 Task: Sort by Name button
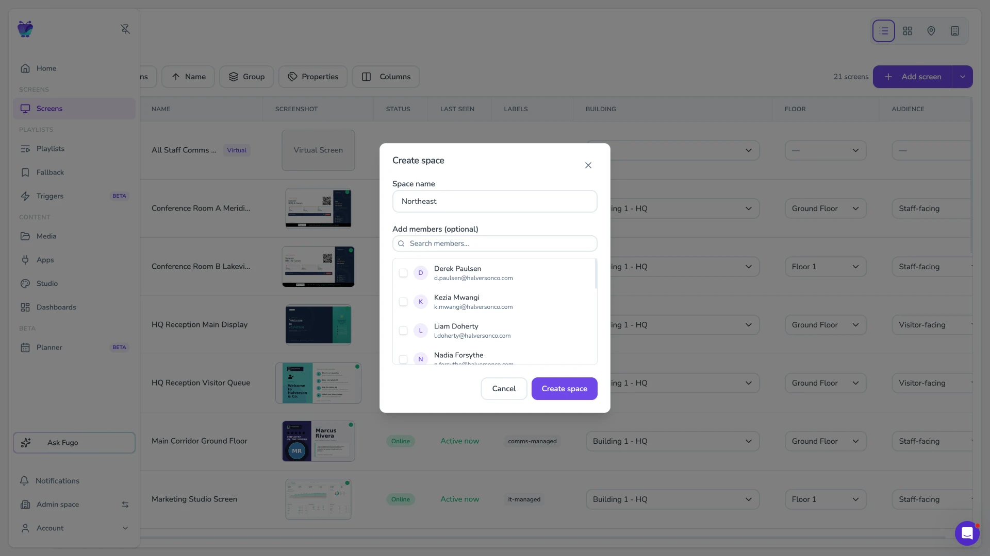(188, 77)
